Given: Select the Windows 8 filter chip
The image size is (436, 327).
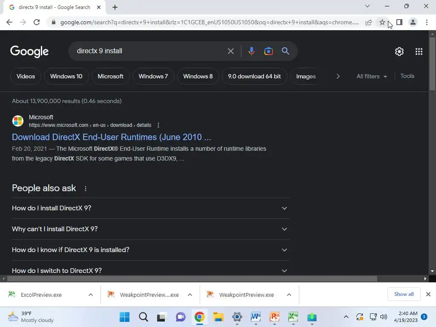Looking at the screenshot, I should click(198, 76).
